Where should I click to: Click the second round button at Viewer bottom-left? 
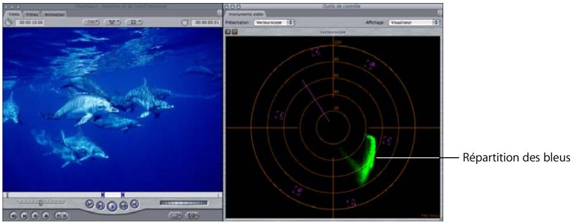(24, 215)
